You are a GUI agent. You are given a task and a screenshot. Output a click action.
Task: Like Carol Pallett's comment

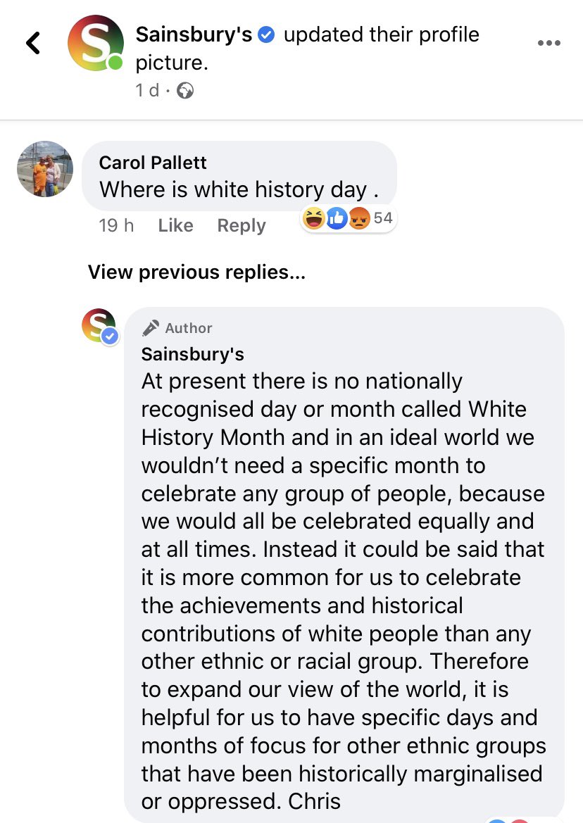point(175,225)
